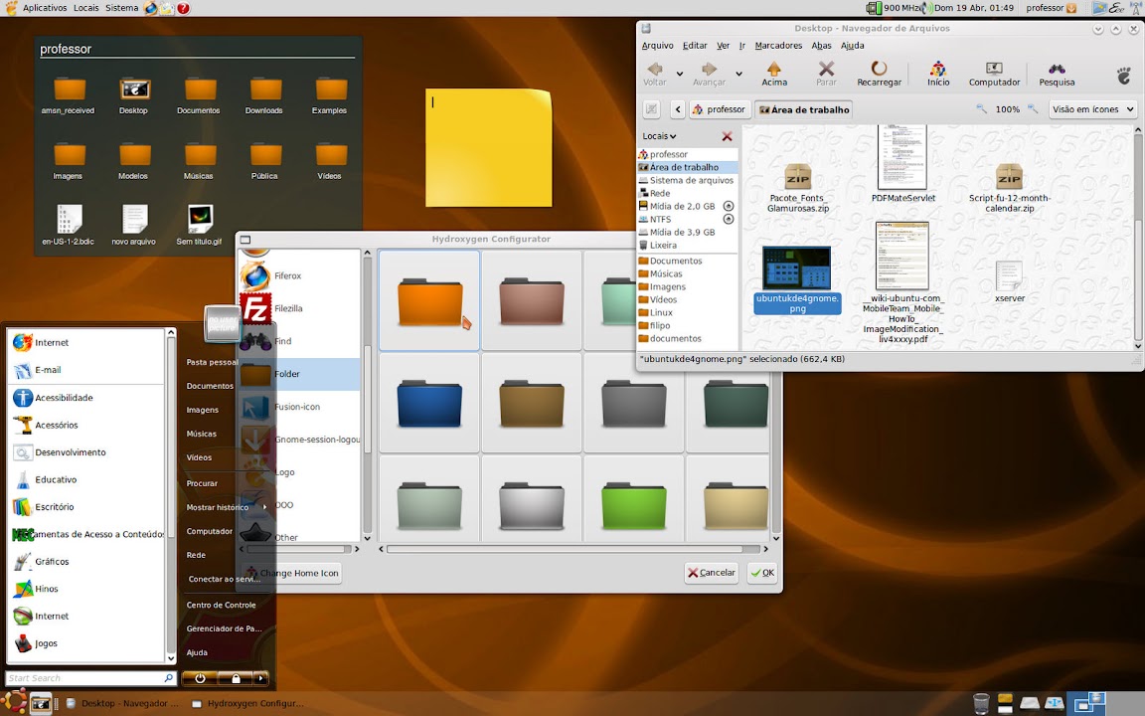Image resolution: width=1145 pixels, height=716 pixels.
Task: Choose the blue folder color
Action: [x=429, y=403]
